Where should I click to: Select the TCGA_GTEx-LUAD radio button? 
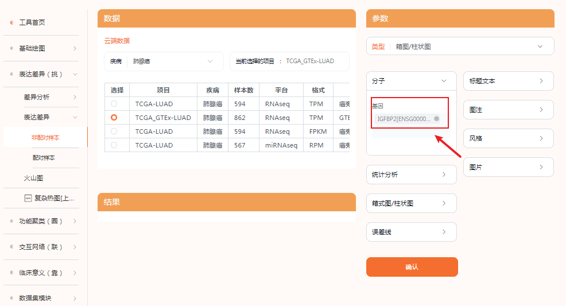(x=114, y=117)
